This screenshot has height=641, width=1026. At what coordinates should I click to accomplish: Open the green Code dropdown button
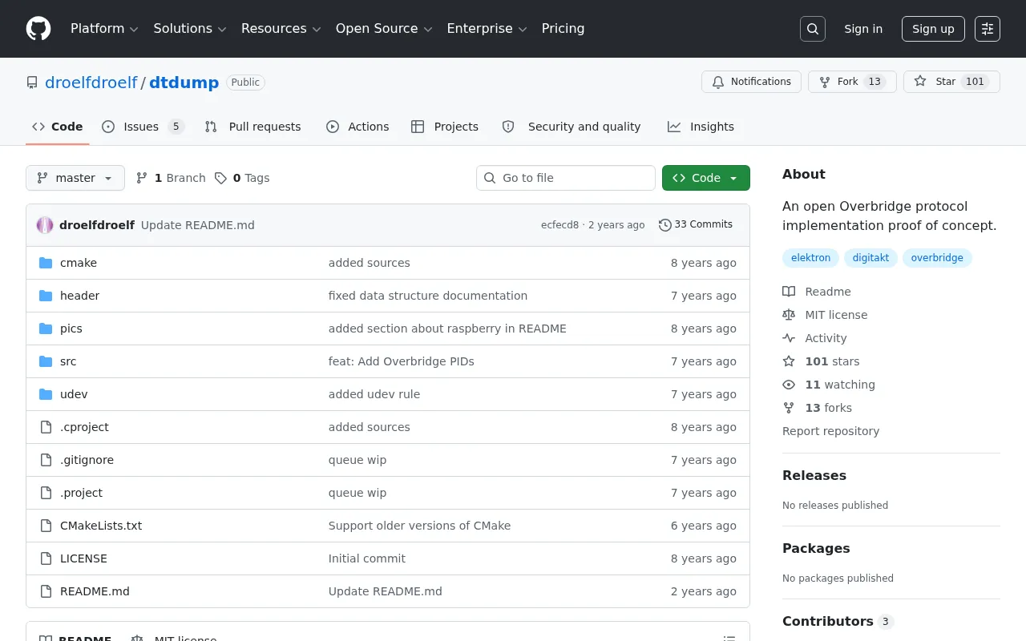pyautogui.click(x=706, y=178)
